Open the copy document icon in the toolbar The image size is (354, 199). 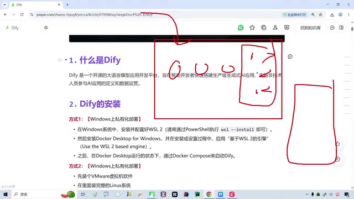point(263,28)
